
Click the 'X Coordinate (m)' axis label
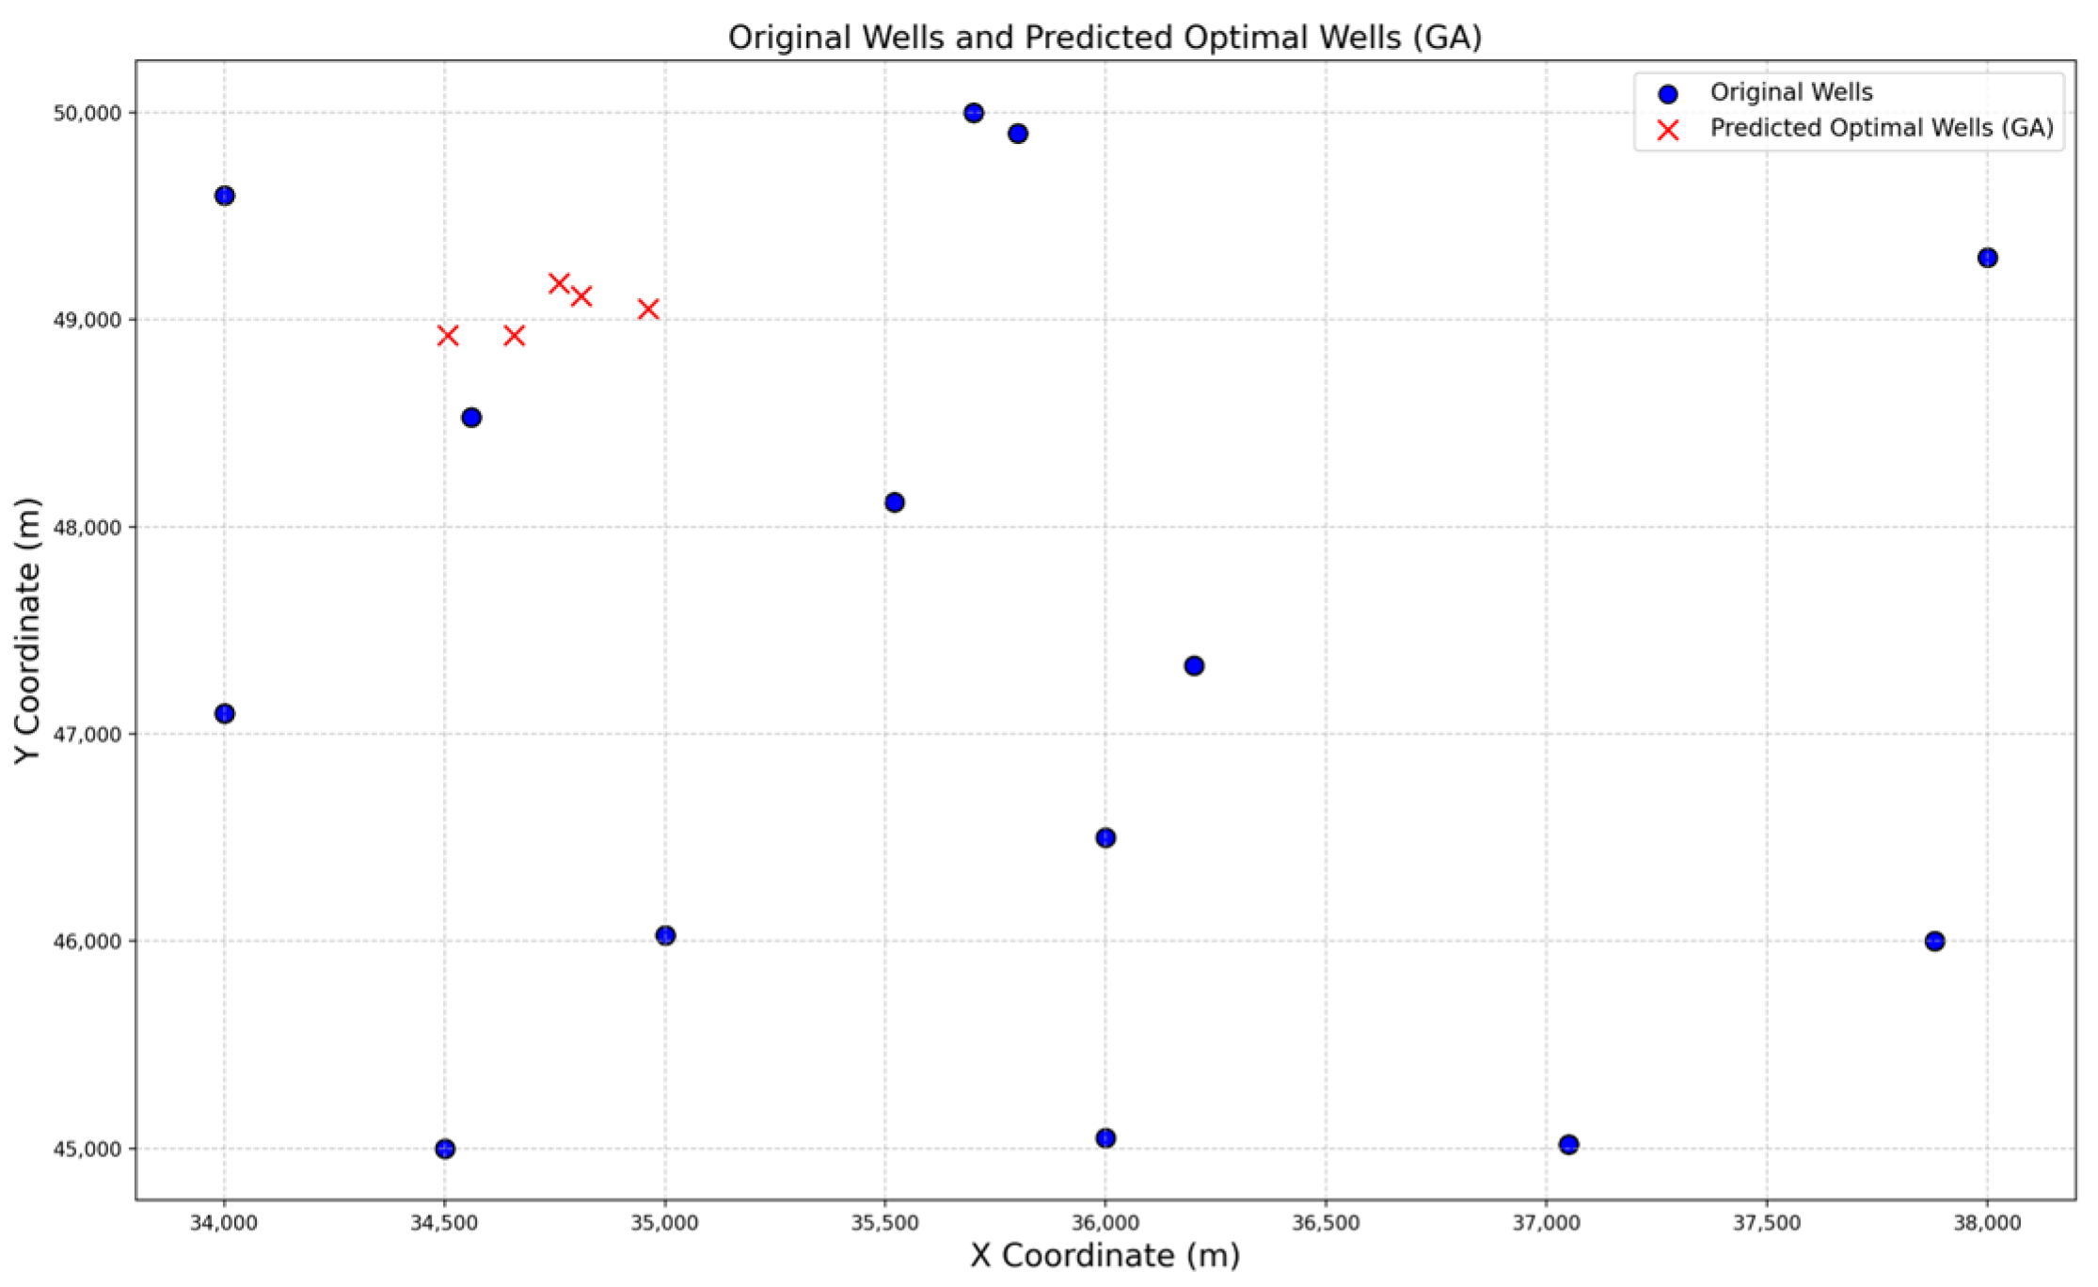coord(1105,1255)
